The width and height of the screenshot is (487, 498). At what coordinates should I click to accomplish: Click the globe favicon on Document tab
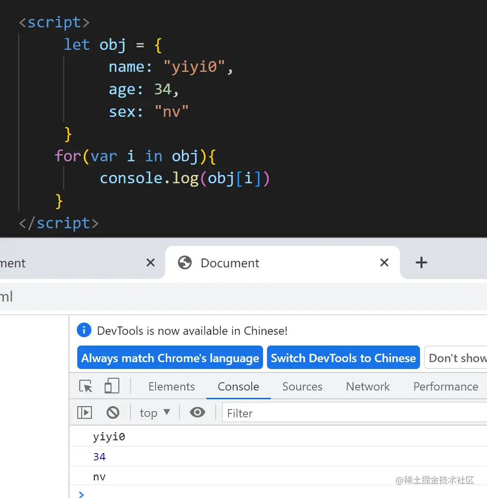coord(184,262)
